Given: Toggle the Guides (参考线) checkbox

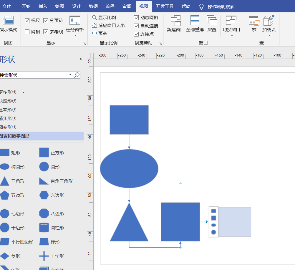Looking at the screenshot, I should pyautogui.click(x=46, y=32).
